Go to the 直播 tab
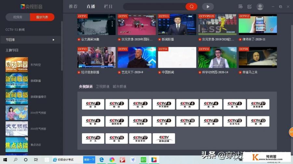This screenshot has width=293, height=164. point(91,6)
